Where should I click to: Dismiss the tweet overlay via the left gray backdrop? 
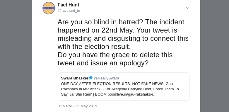click(16, 56)
